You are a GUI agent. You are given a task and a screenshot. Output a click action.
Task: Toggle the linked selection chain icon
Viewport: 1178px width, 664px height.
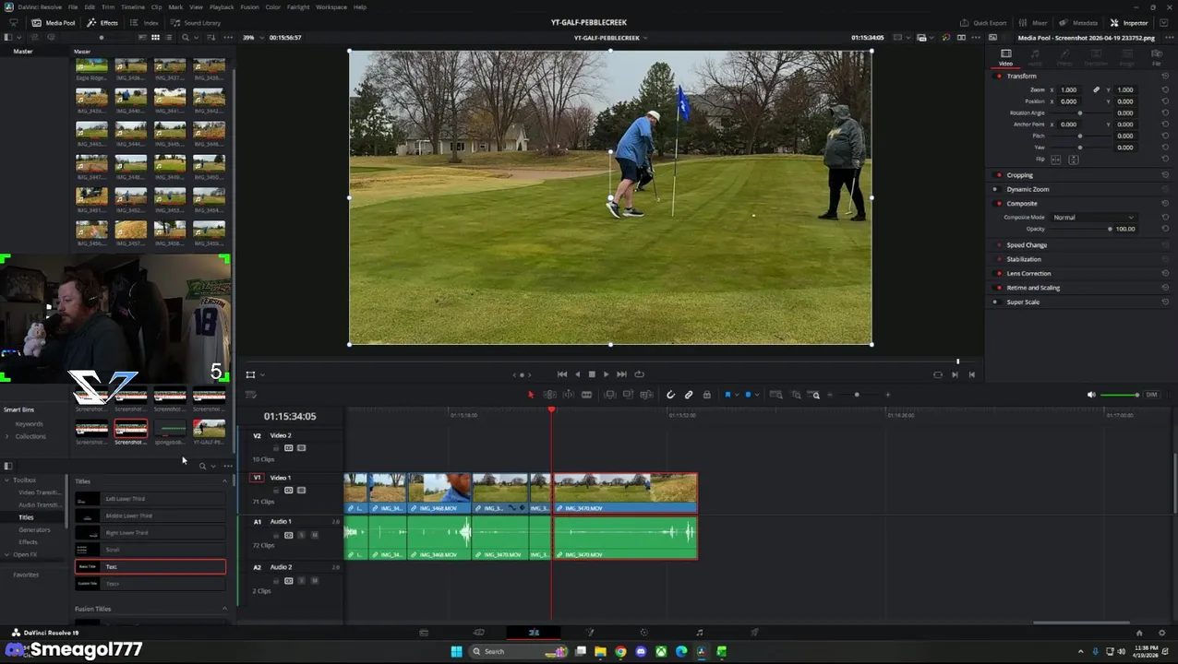click(689, 395)
